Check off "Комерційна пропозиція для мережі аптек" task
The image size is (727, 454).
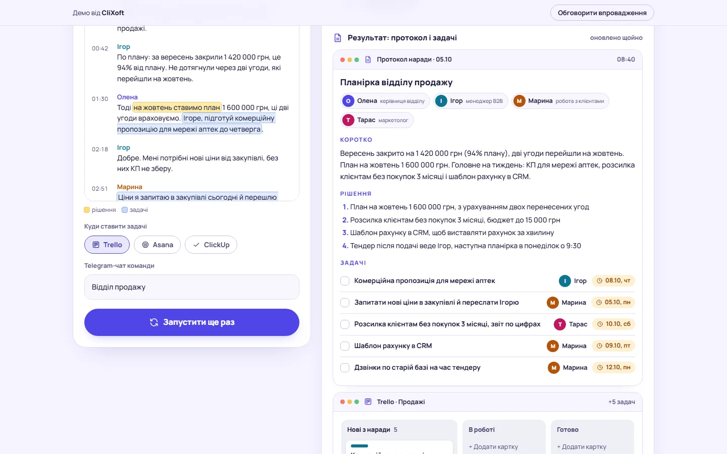click(x=345, y=281)
